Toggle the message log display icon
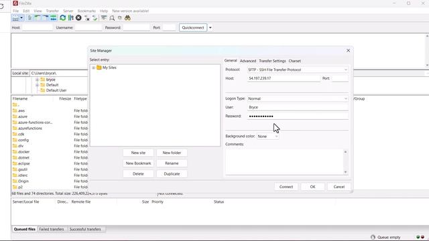Image resolution: width=429 pixels, height=241 pixels. (29, 18)
